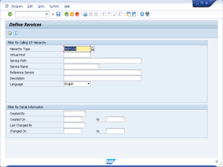Click the menu bar document icon
The height and width of the screenshot is (167, 223).
coord(7,6)
